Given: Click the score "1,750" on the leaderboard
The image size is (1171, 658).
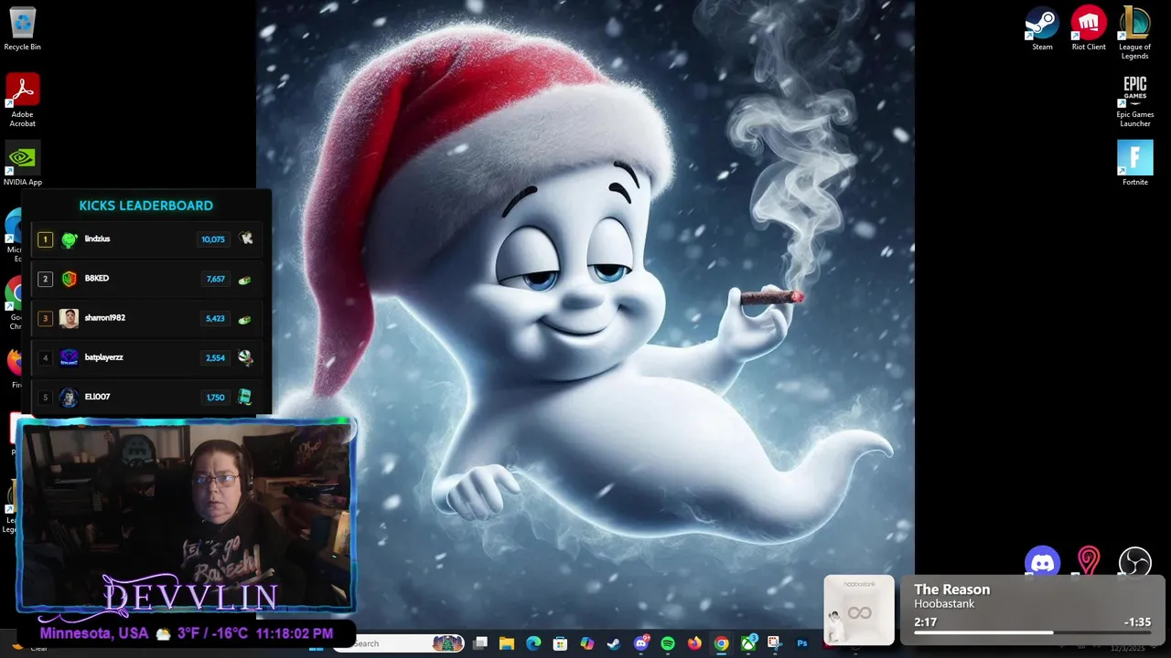Looking at the screenshot, I should point(215,398).
